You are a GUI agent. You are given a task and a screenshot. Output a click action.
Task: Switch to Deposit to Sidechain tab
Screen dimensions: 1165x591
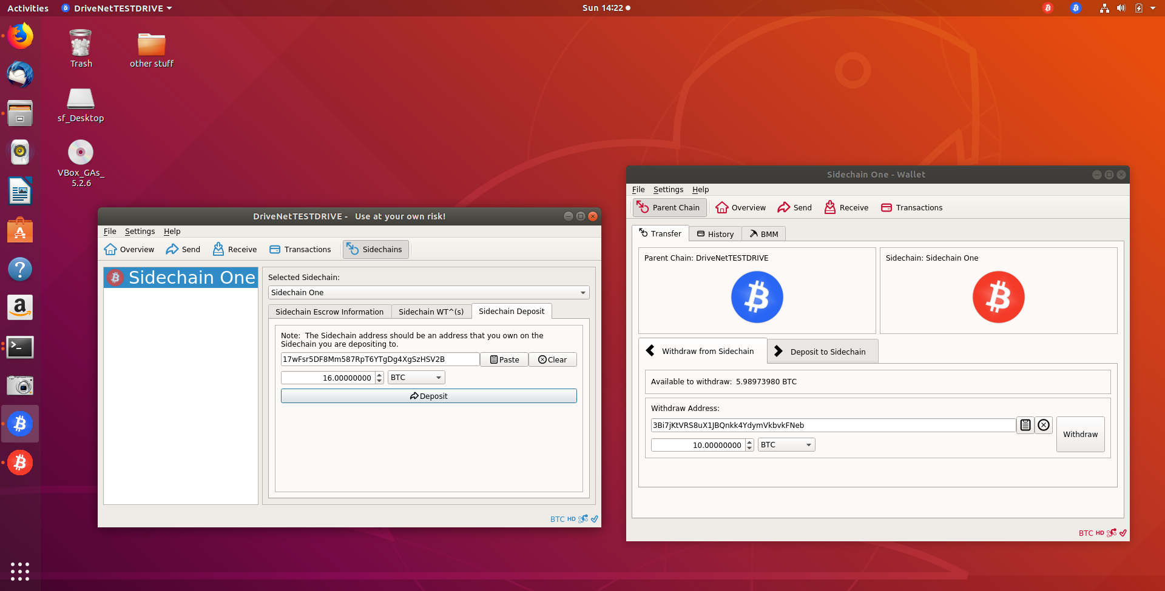[823, 352]
